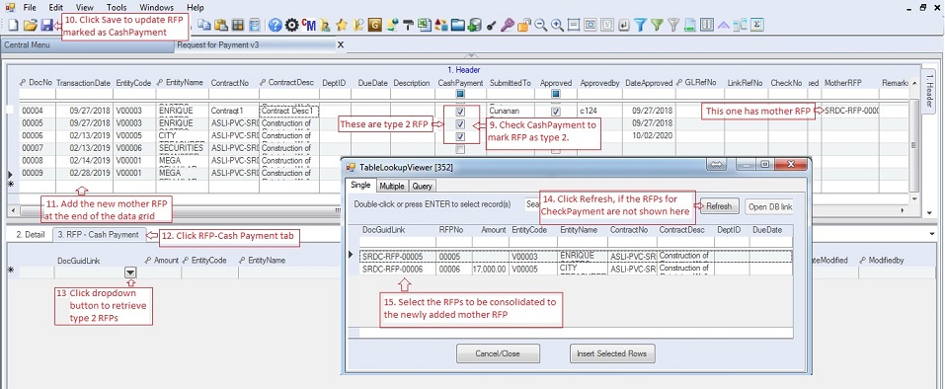Image resolution: width=945 pixels, height=389 pixels.
Task: Click the RFPNo filter box in lookup grid
Action: 453,242
